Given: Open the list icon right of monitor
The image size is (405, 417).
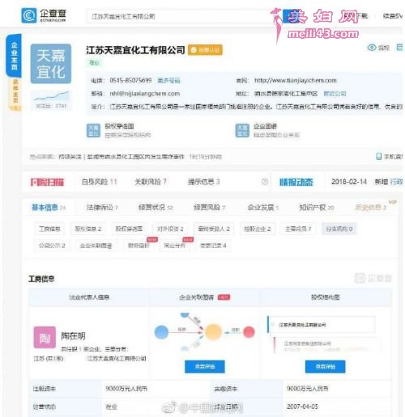Looking at the screenshot, I should (x=399, y=48).
